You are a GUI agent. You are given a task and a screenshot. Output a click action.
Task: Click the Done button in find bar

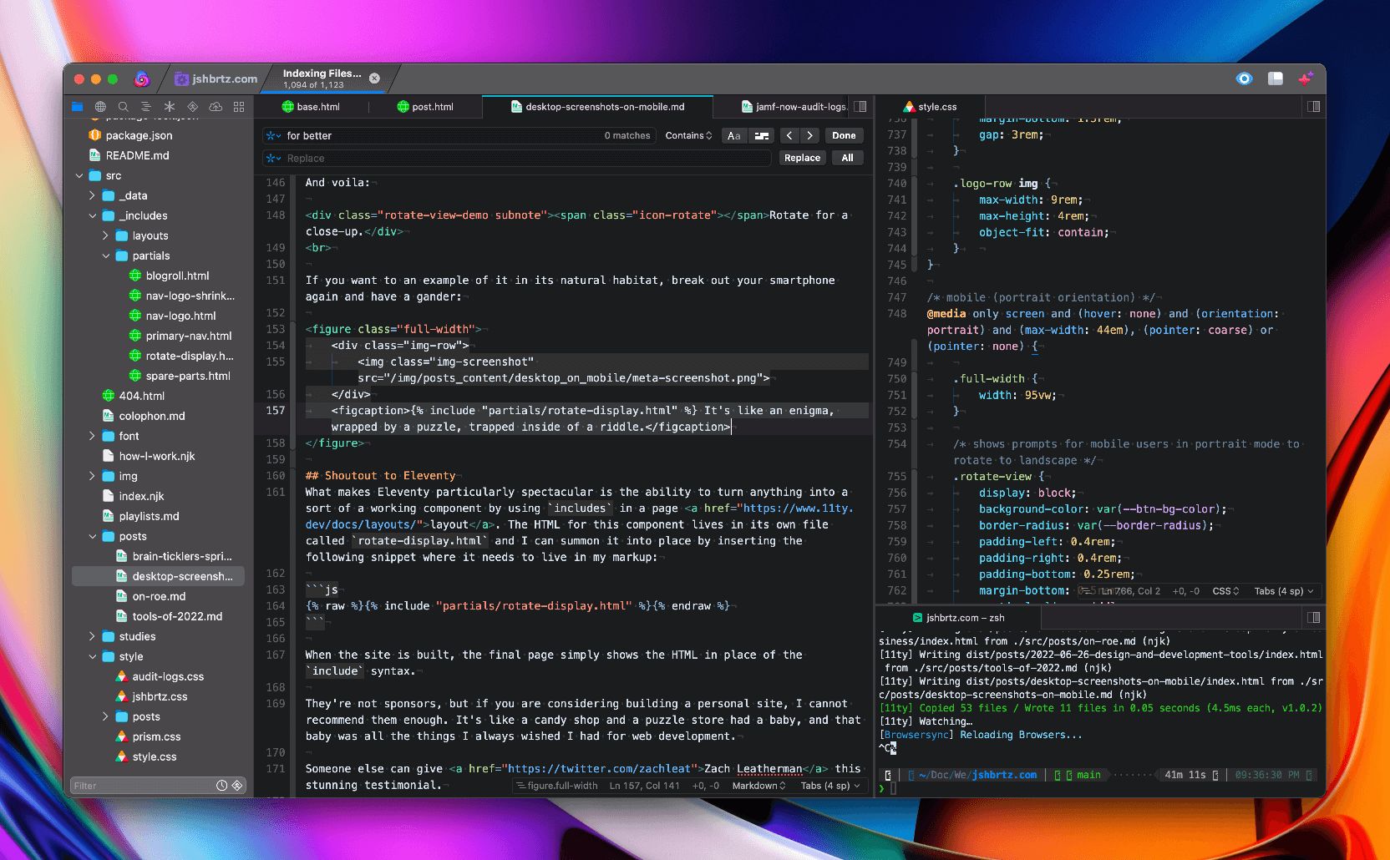[x=844, y=135]
